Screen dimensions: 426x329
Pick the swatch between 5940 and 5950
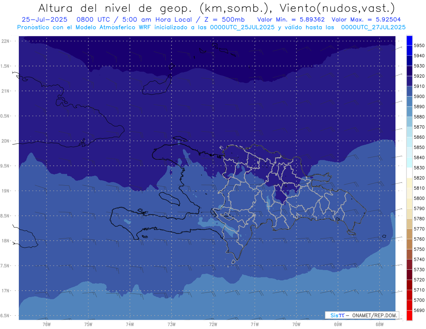tap(409, 50)
